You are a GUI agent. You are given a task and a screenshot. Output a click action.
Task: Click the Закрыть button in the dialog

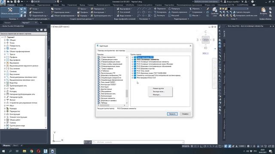pyautogui.click(x=172, y=114)
